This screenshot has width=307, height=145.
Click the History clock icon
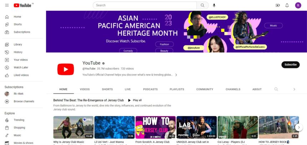7,52
